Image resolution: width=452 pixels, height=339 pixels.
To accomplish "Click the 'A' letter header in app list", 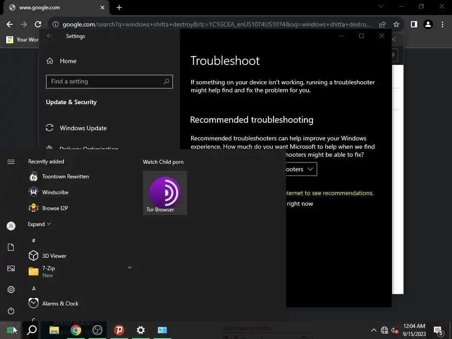I will coord(34,289).
